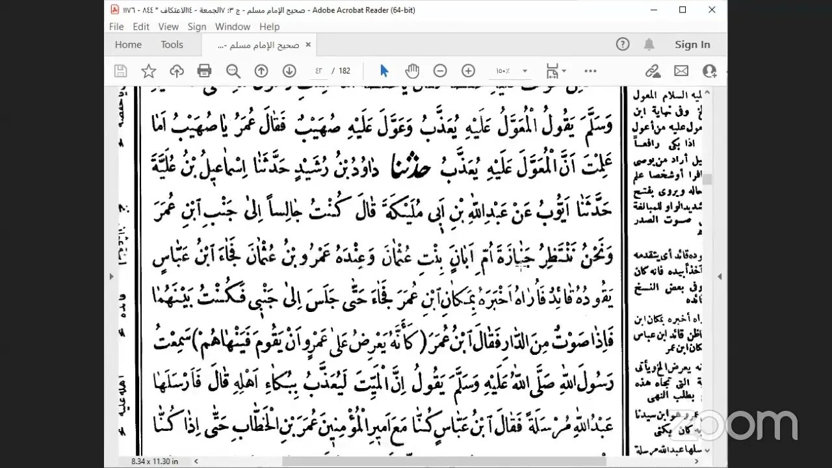Print the document with printer icon
Viewport: 832px width, 468px height.
[x=205, y=71]
